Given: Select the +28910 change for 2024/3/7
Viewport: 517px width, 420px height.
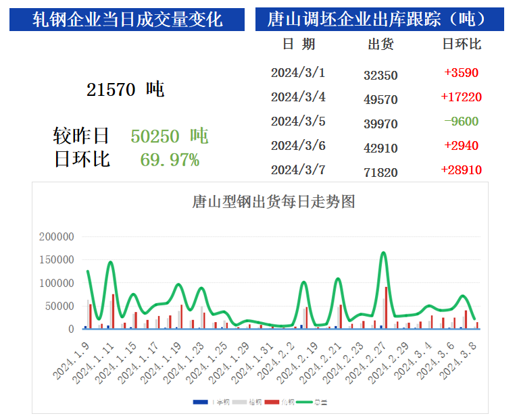Looking at the screenshot, I should [x=462, y=170].
